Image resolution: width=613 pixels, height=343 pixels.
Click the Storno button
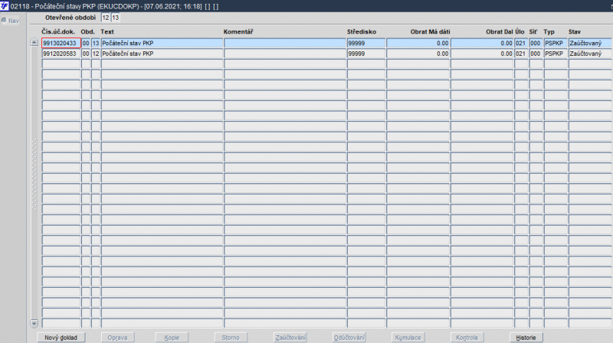[231, 338]
